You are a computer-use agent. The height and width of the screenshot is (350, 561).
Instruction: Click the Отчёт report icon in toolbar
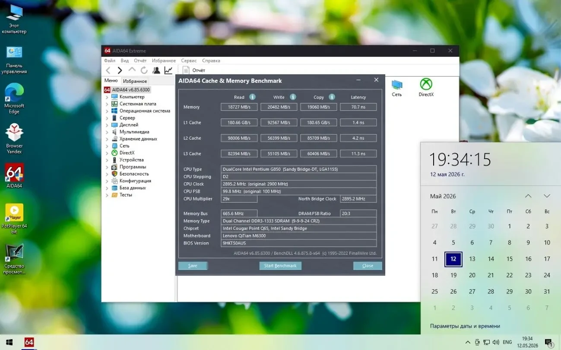click(x=186, y=70)
